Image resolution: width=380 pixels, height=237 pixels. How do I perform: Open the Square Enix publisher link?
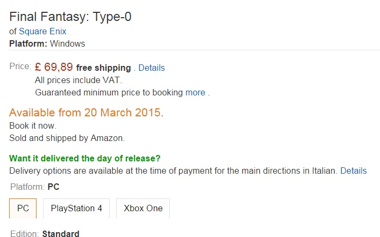pos(42,32)
